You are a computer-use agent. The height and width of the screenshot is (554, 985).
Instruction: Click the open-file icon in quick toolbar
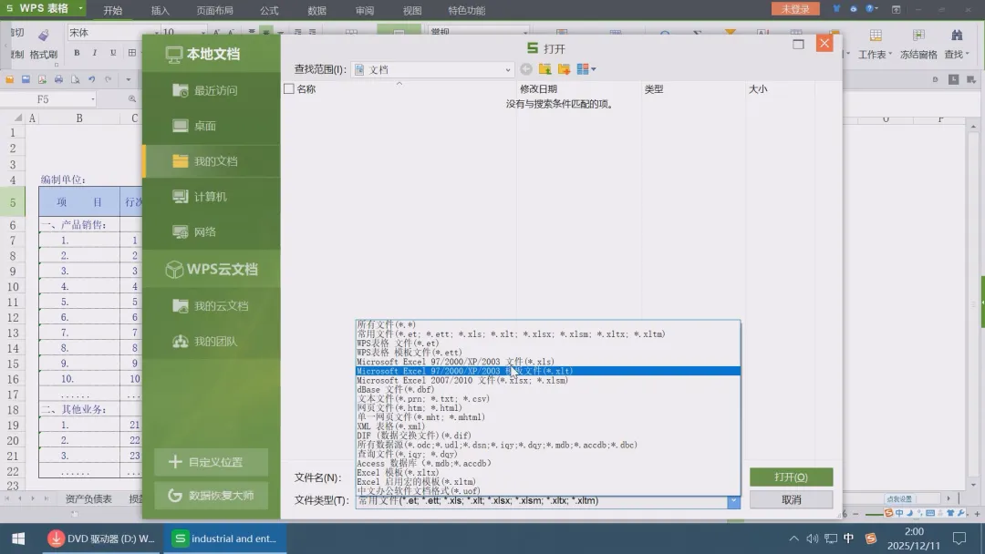pos(9,79)
